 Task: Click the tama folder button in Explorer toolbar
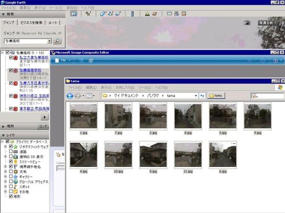tap(216, 95)
